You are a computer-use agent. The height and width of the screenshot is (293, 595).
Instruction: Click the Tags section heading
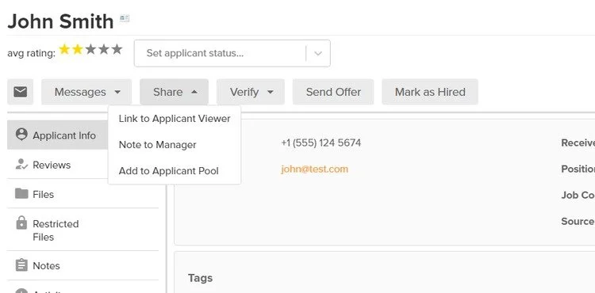(x=200, y=278)
